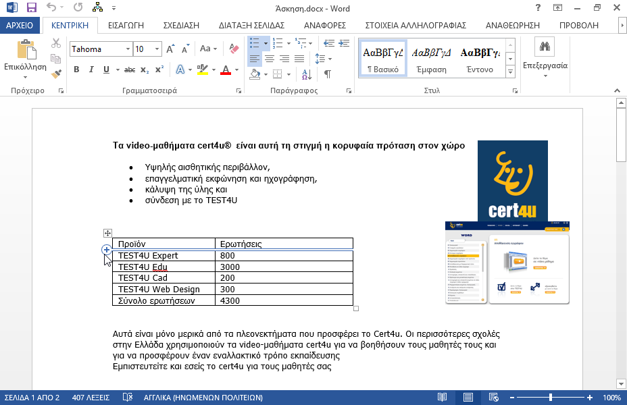
Task: Open Find binoculars under Επεξεργασία
Action: [x=544, y=47]
